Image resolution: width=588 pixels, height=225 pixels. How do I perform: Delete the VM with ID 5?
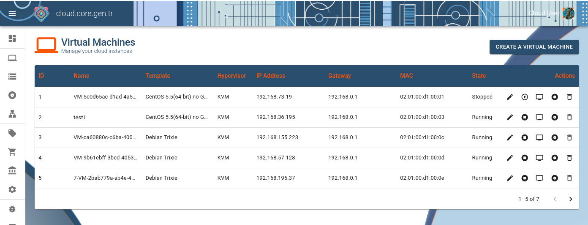click(x=569, y=178)
